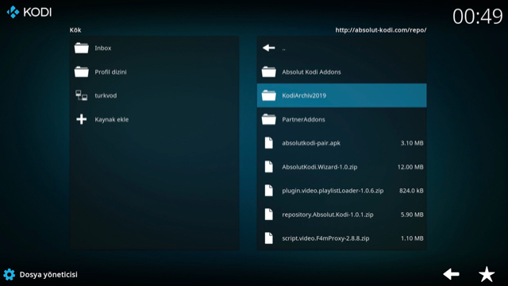508x286 pixels.
Task: Open the Profil dizini folder icon
Action: point(81,71)
